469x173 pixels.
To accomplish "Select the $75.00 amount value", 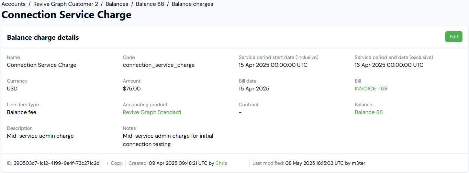I will pyautogui.click(x=132, y=88).
